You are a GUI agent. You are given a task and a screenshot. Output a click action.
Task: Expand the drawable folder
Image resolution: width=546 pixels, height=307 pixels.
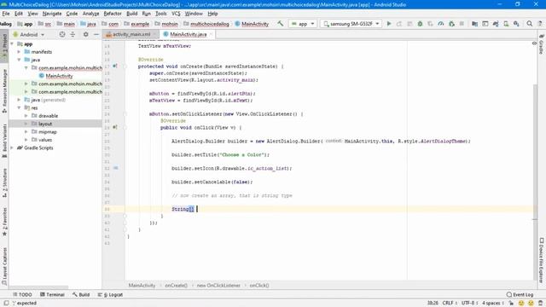point(26,116)
